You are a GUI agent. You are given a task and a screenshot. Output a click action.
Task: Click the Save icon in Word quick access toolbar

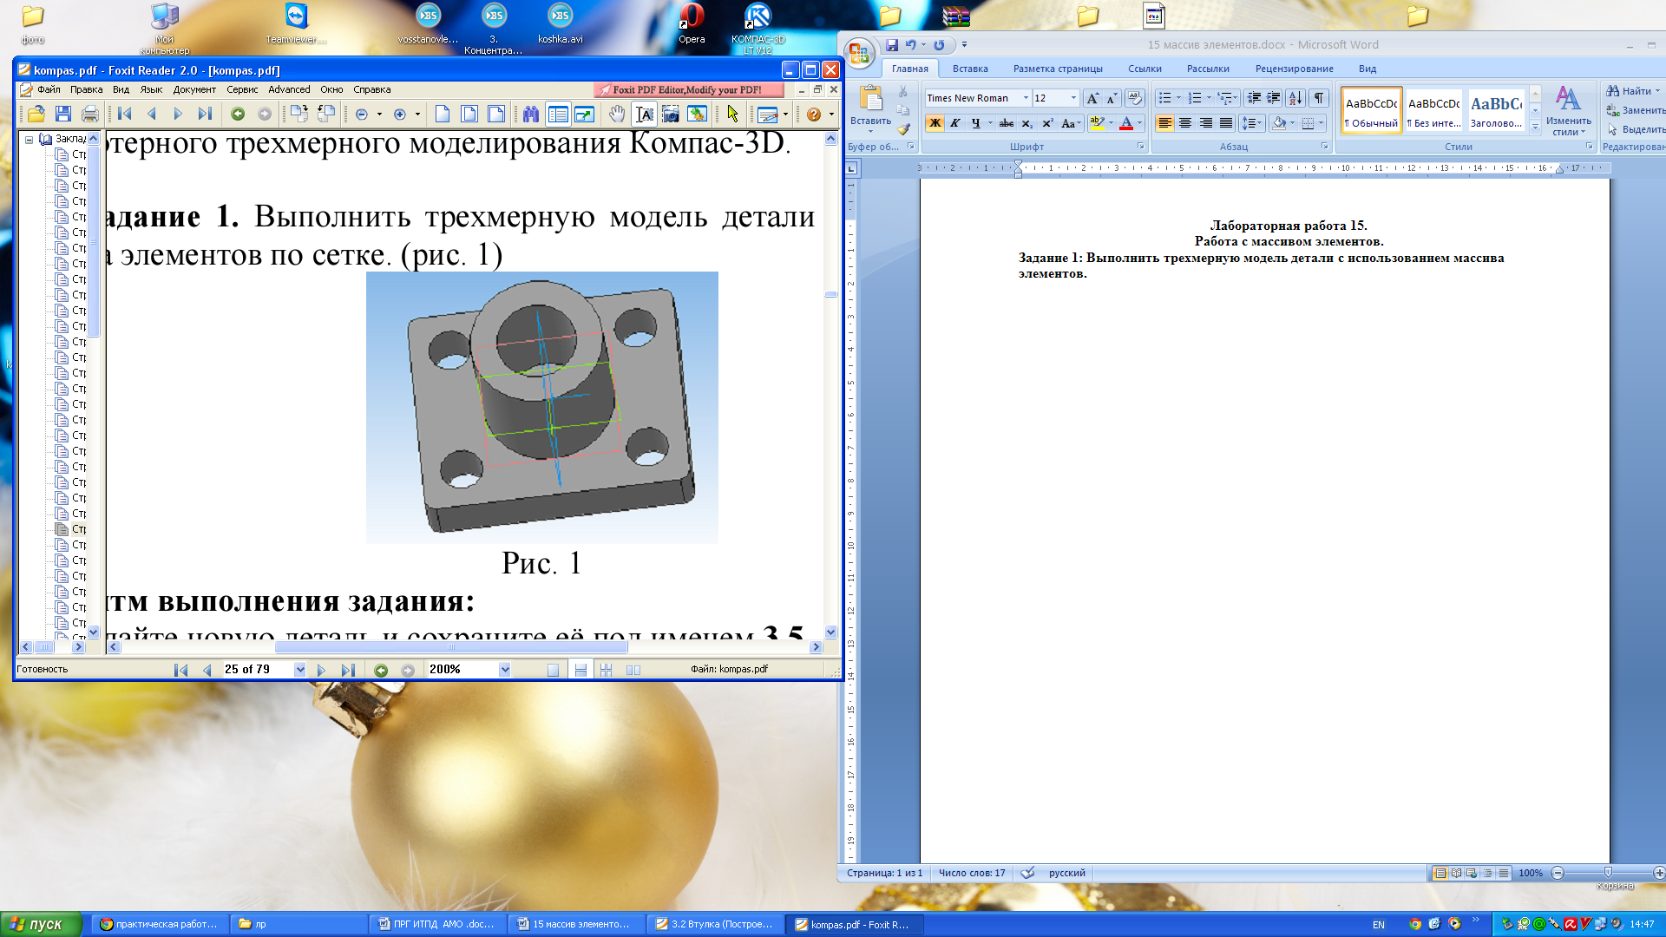891,45
